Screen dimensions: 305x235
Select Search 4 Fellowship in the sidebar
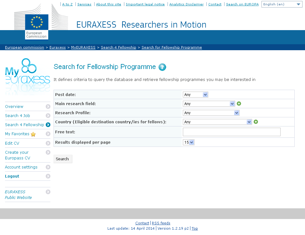pyautogui.click(x=24, y=125)
